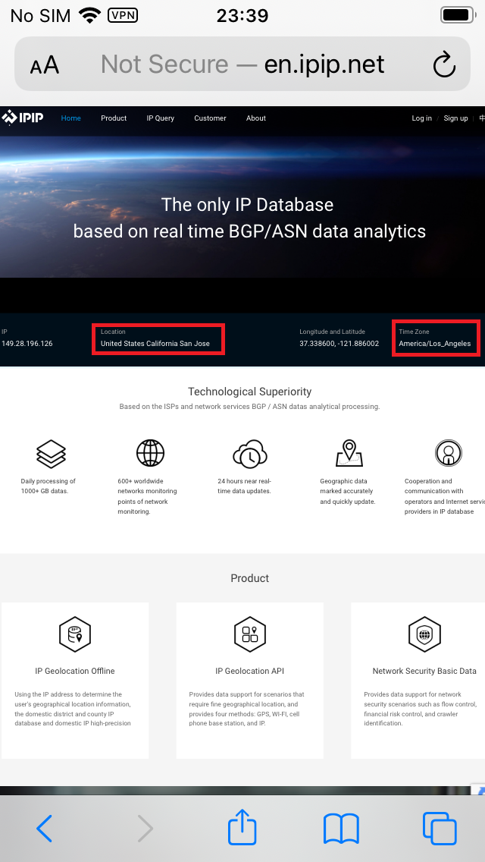Click "Geographic data marked accurately" text
485x862 pixels.
pos(348,492)
